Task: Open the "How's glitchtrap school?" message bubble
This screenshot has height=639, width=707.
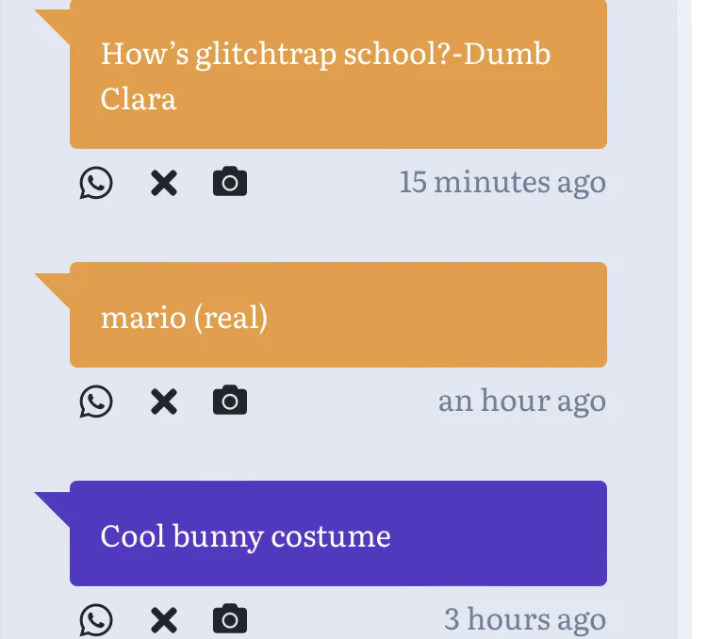Action: (337, 75)
